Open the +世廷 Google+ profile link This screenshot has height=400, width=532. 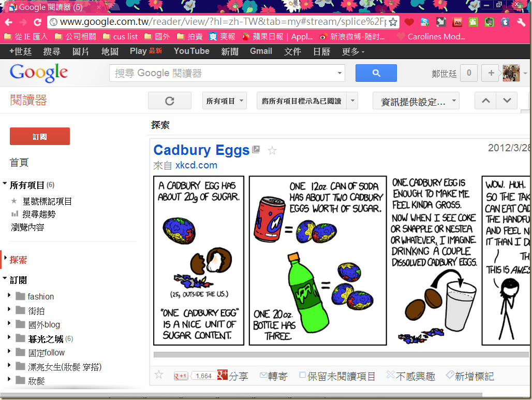(20, 51)
